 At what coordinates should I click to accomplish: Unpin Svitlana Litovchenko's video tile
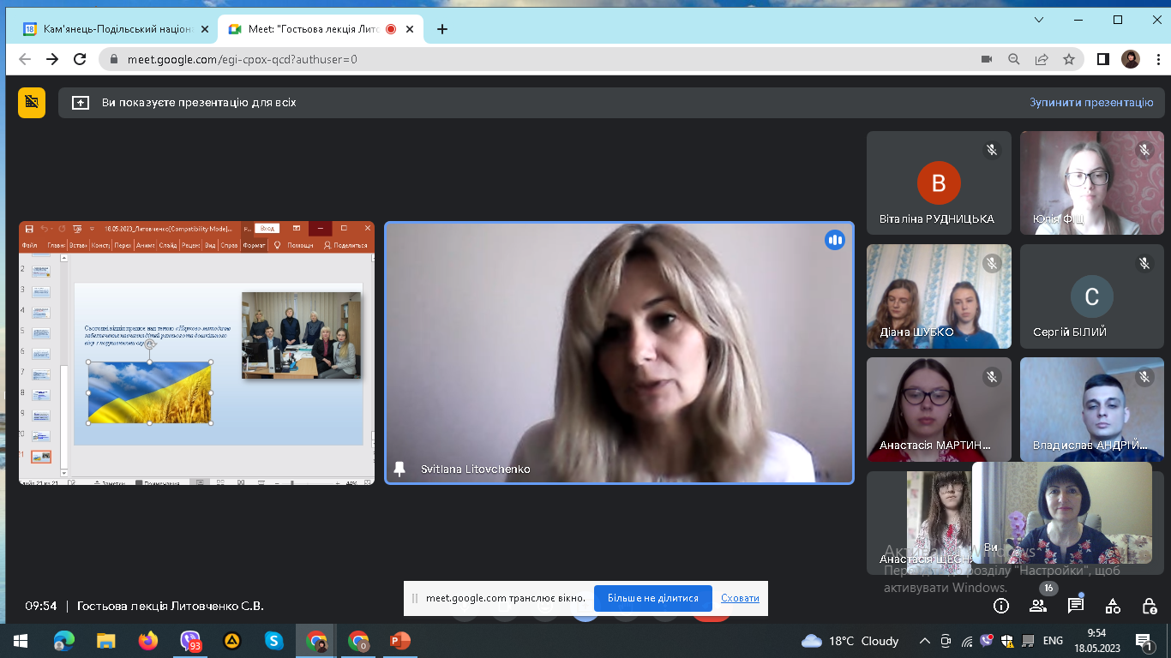399,469
